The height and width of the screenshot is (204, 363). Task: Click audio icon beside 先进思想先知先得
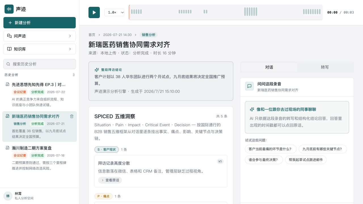8,84
